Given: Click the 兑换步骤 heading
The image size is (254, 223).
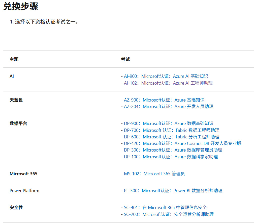Looking at the screenshot, I should 21,6.
